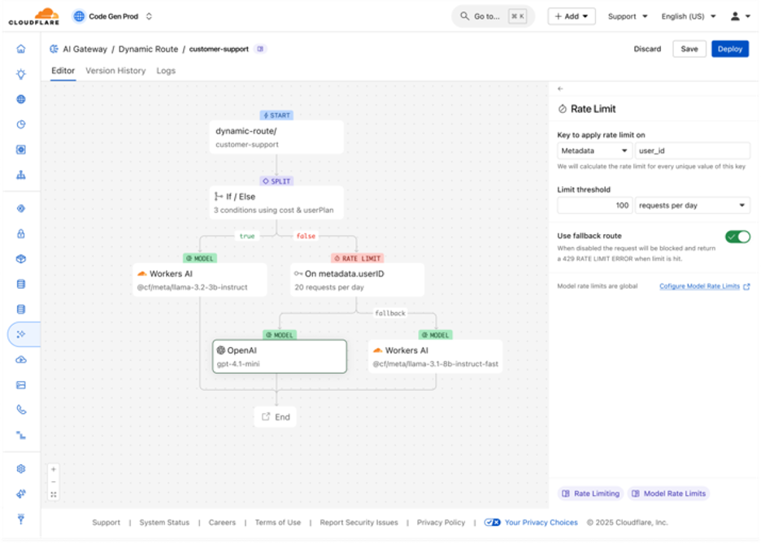Viewport: 761px width, 543px height.
Task: Open the Metadata key type dropdown
Action: (594, 151)
